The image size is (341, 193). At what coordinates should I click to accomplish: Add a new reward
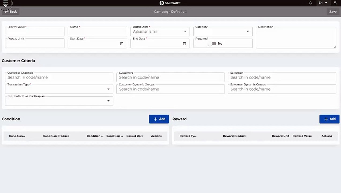[x=329, y=119]
